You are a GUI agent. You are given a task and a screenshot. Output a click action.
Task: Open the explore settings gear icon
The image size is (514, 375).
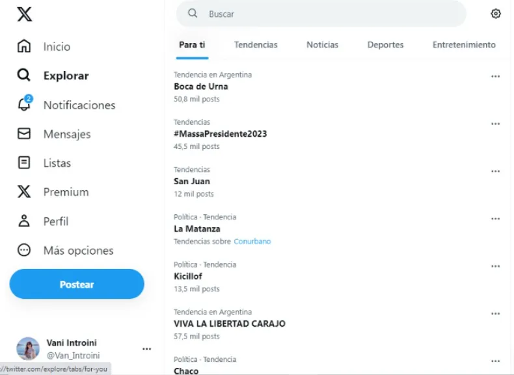(496, 14)
